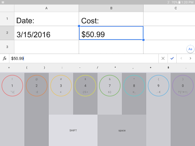The image size is (195, 146).
Task: Tap the green circled 7 key
Action: [x=110, y=86]
